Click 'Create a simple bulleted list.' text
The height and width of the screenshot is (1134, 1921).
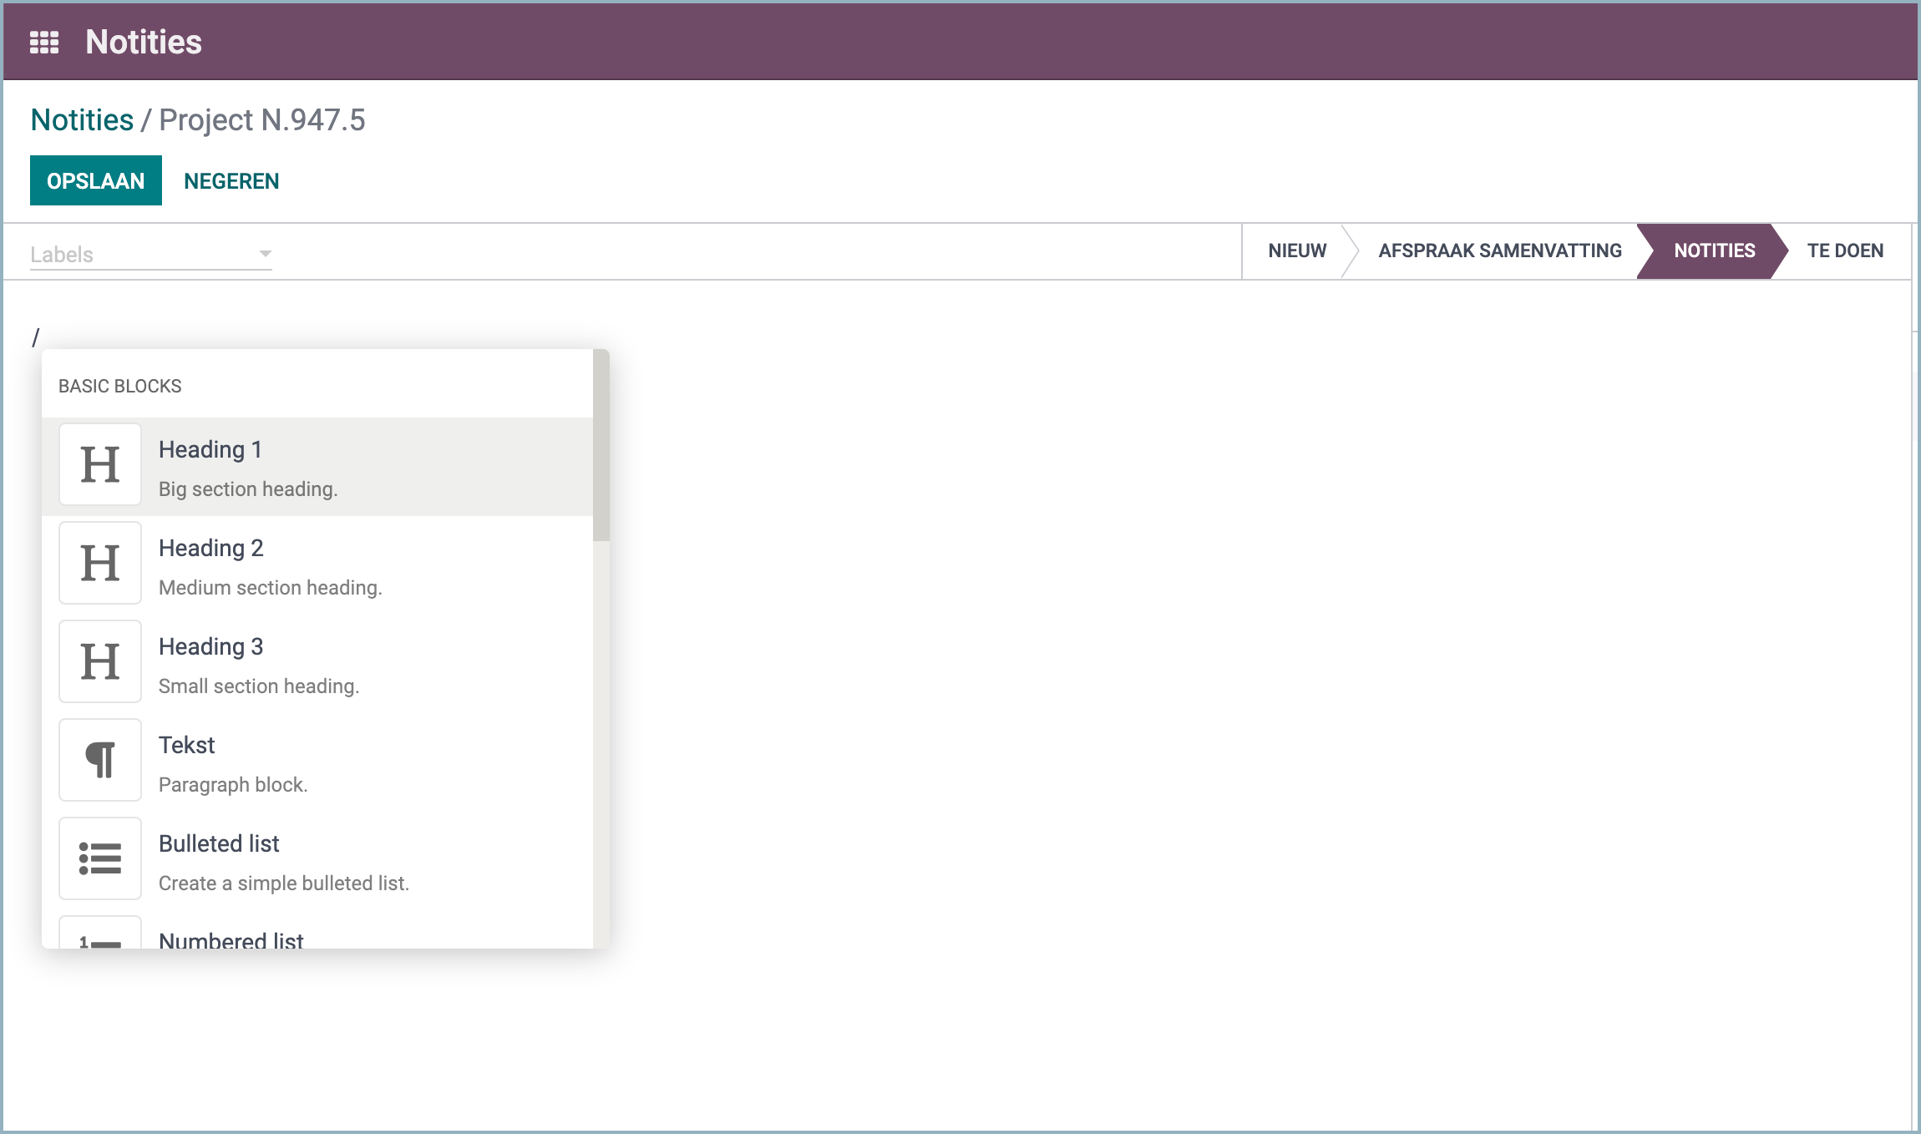click(x=284, y=883)
